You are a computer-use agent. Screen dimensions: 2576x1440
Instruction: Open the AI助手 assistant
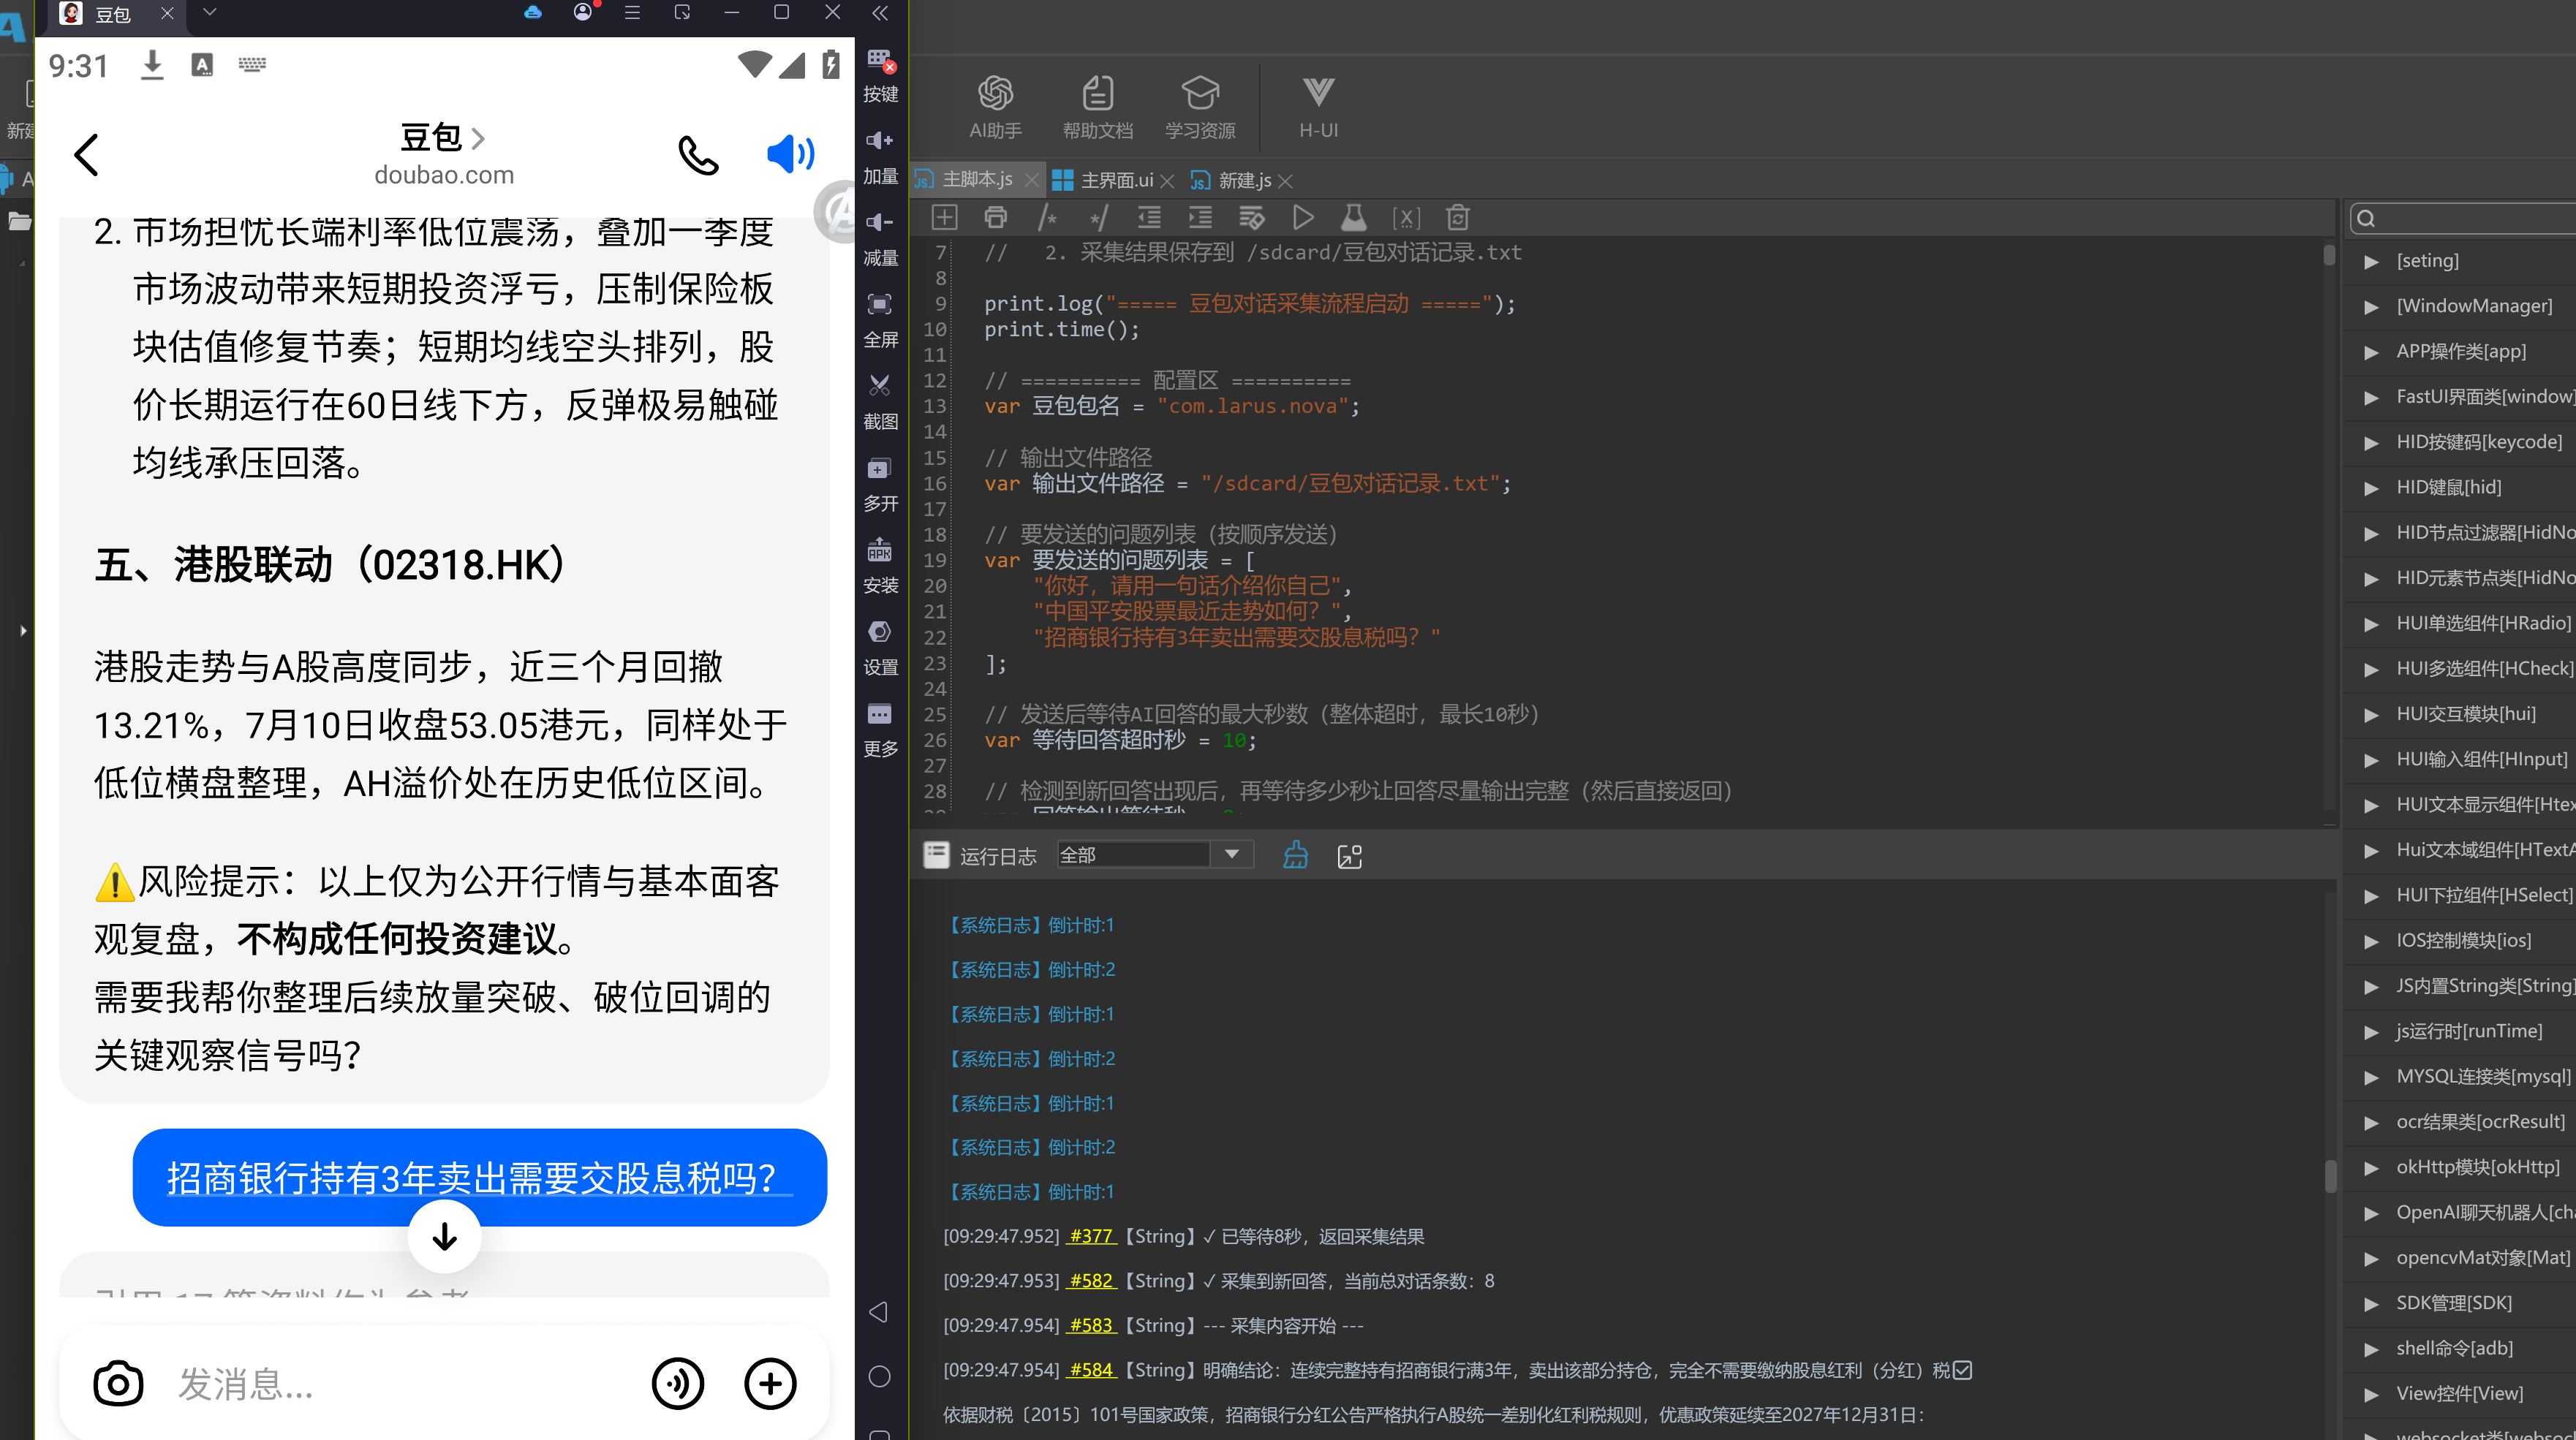pyautogui.click(x=995, y=107)
